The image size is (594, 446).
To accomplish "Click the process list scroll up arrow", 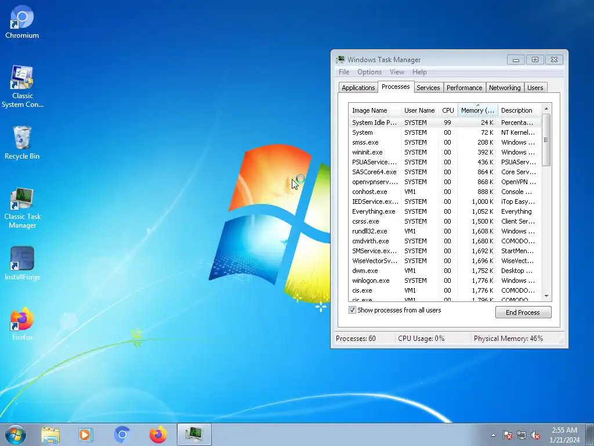I will (546, 109).
